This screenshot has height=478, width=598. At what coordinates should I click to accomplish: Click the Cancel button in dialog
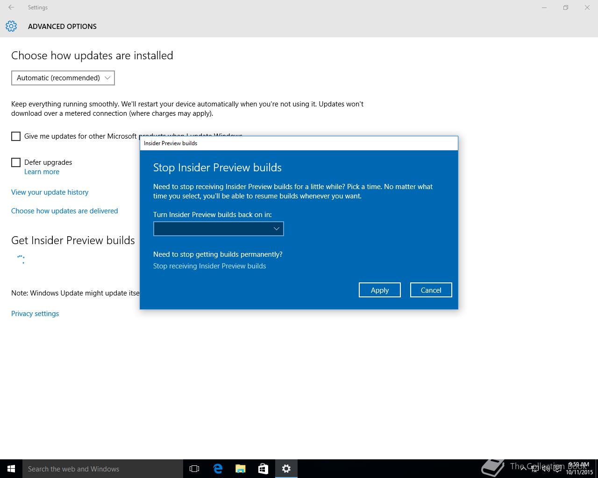[x=431, y=290]
